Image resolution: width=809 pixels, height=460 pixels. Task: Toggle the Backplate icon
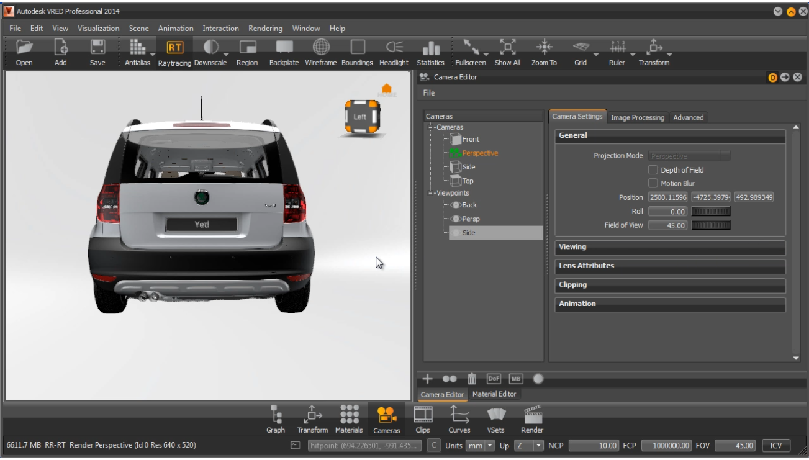[284, 48]
